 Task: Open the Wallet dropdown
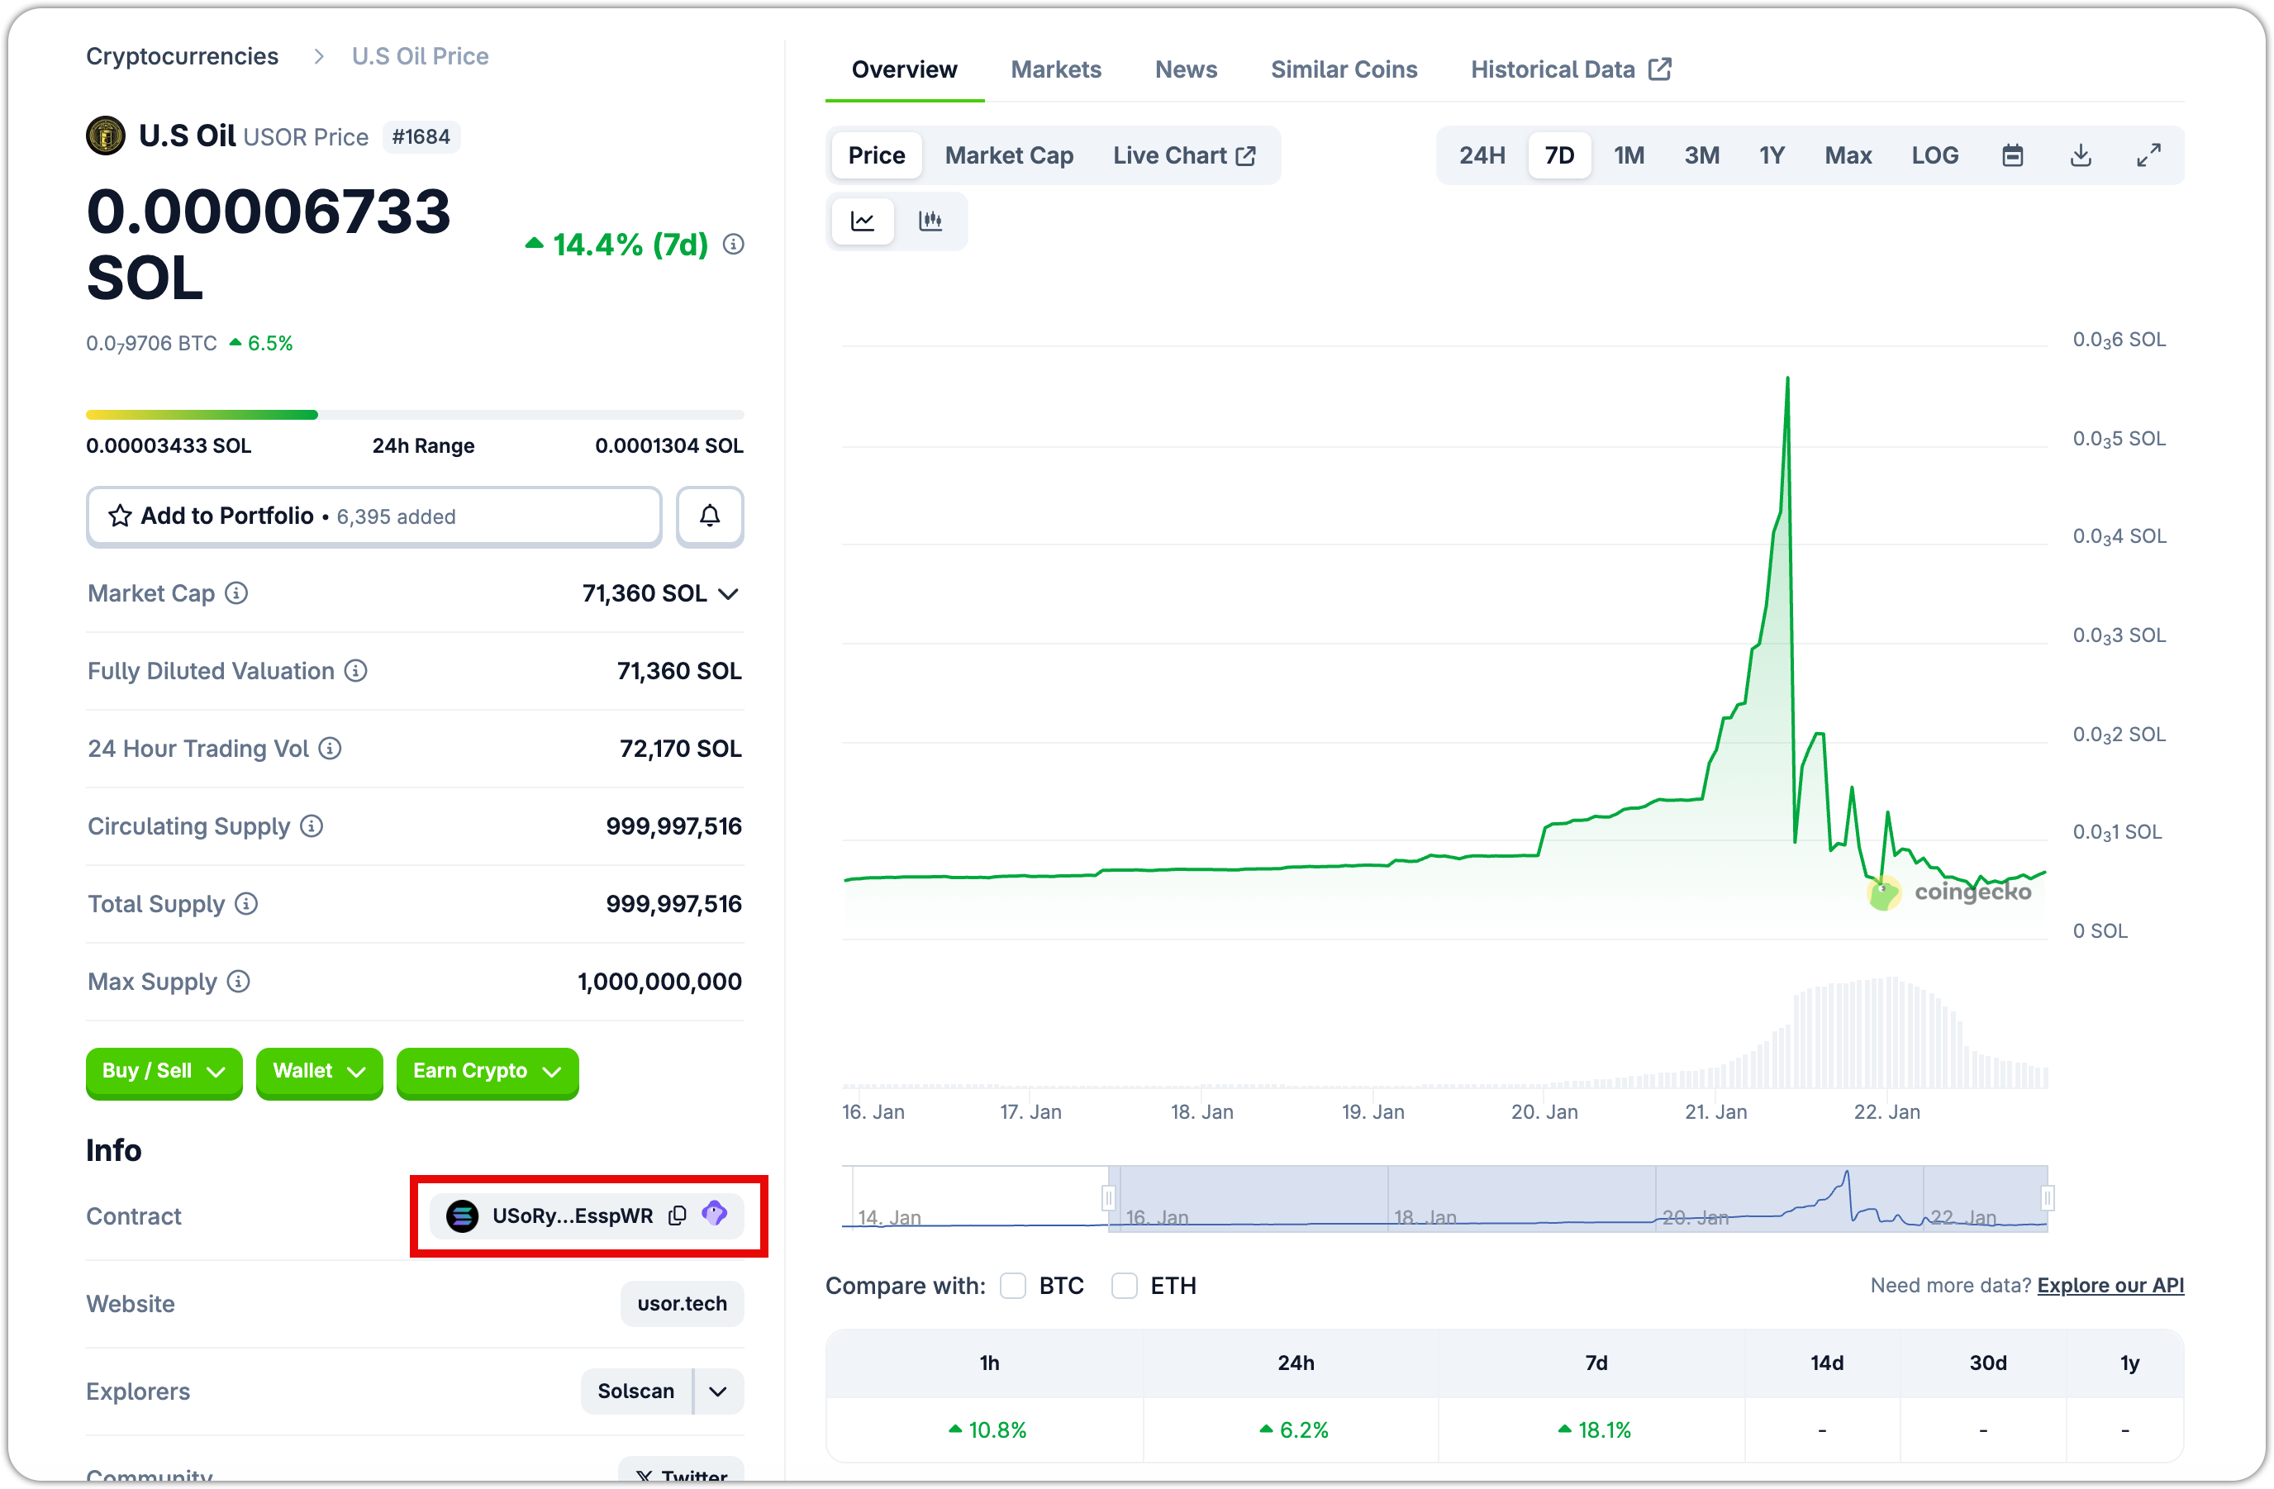tap(319, 1073)
